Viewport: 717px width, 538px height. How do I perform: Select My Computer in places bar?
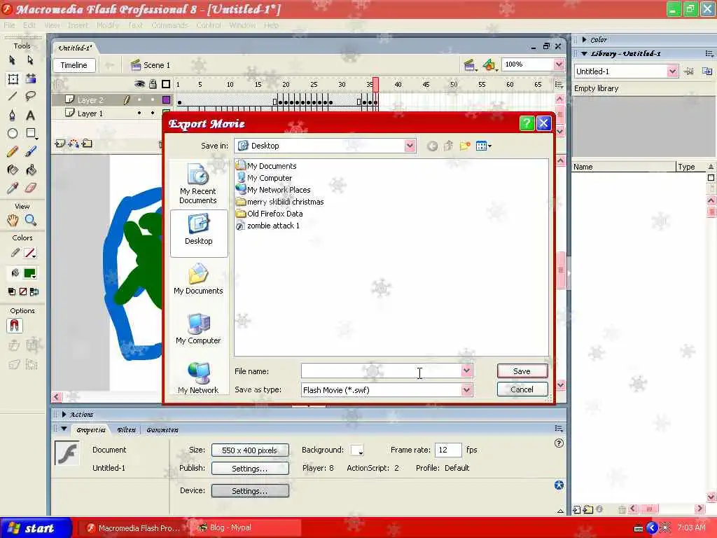(198, 329)
